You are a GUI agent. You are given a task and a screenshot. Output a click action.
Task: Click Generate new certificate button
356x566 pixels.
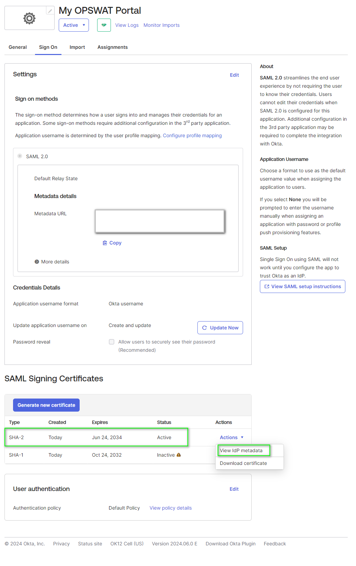click(x=46, y=405)
